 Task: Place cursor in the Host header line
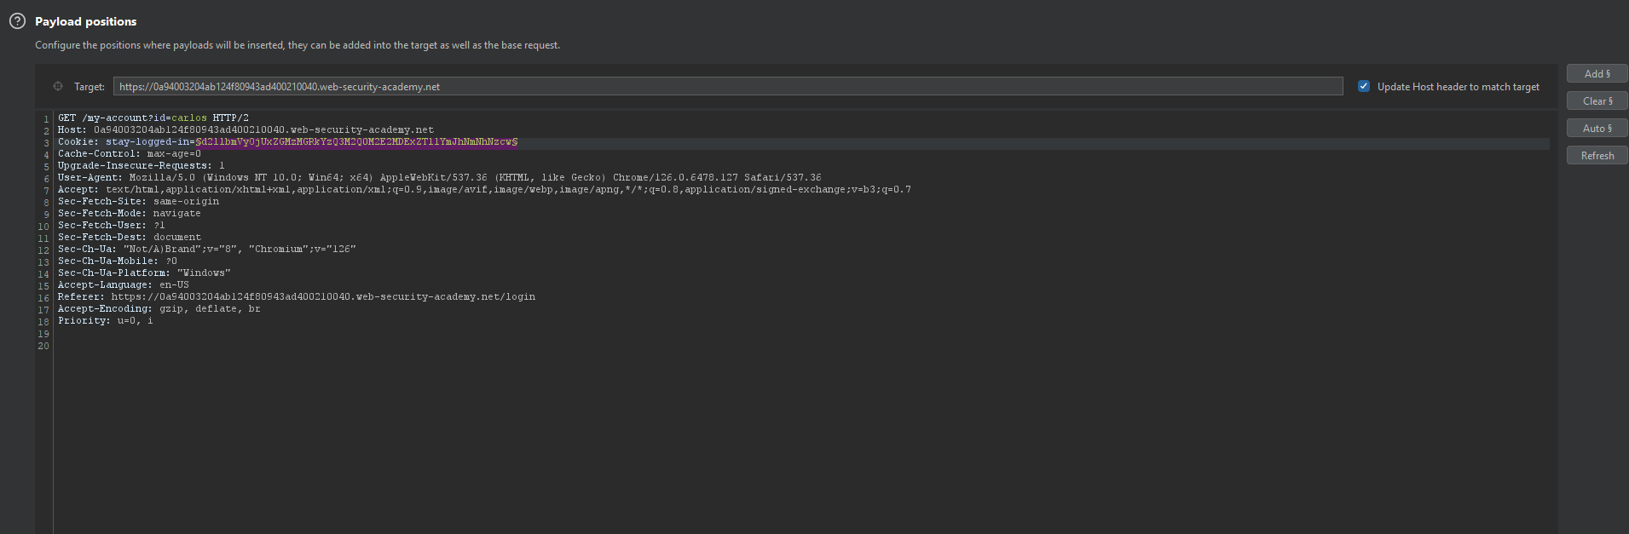pyautogui.click(x=246, y=130)
